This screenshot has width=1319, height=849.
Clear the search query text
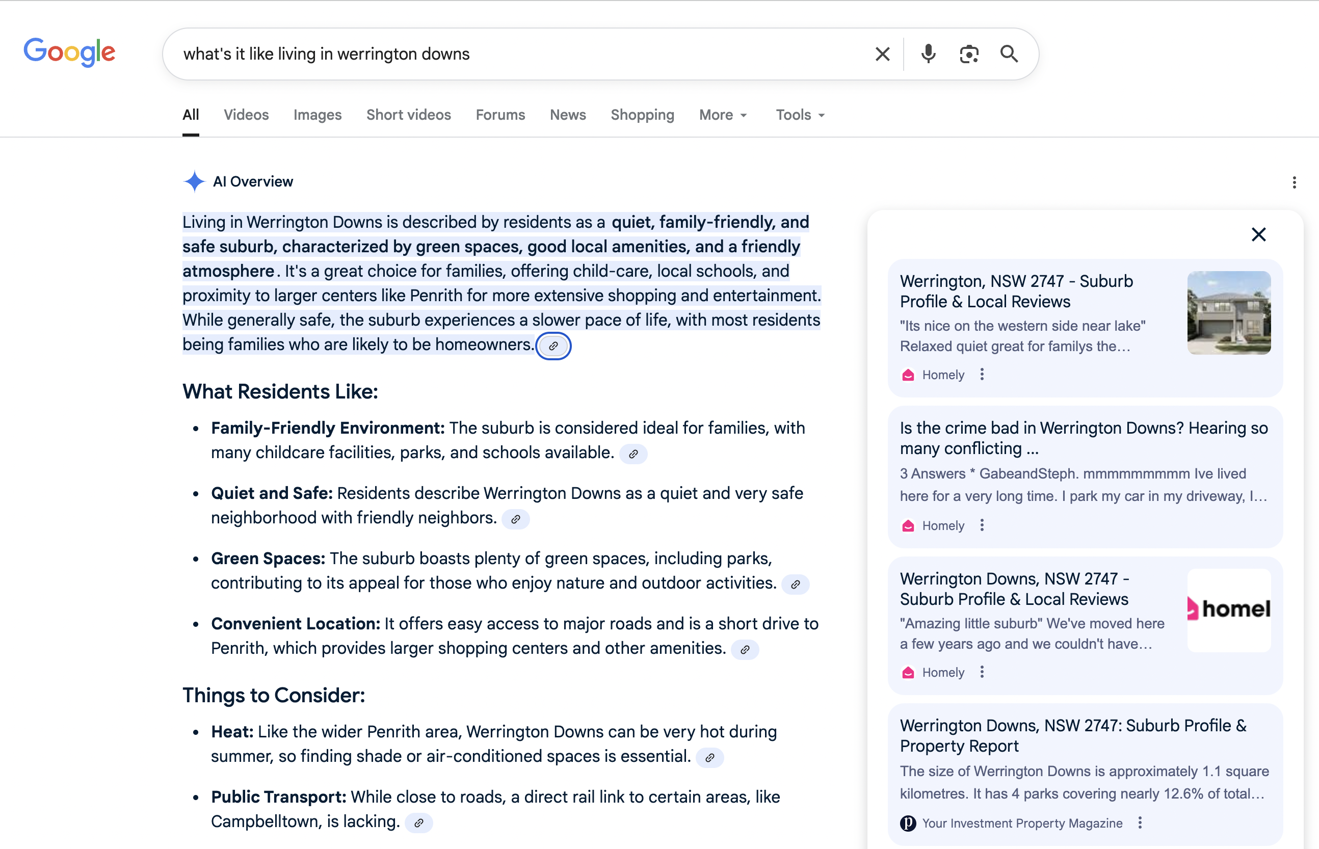point(882,54)
